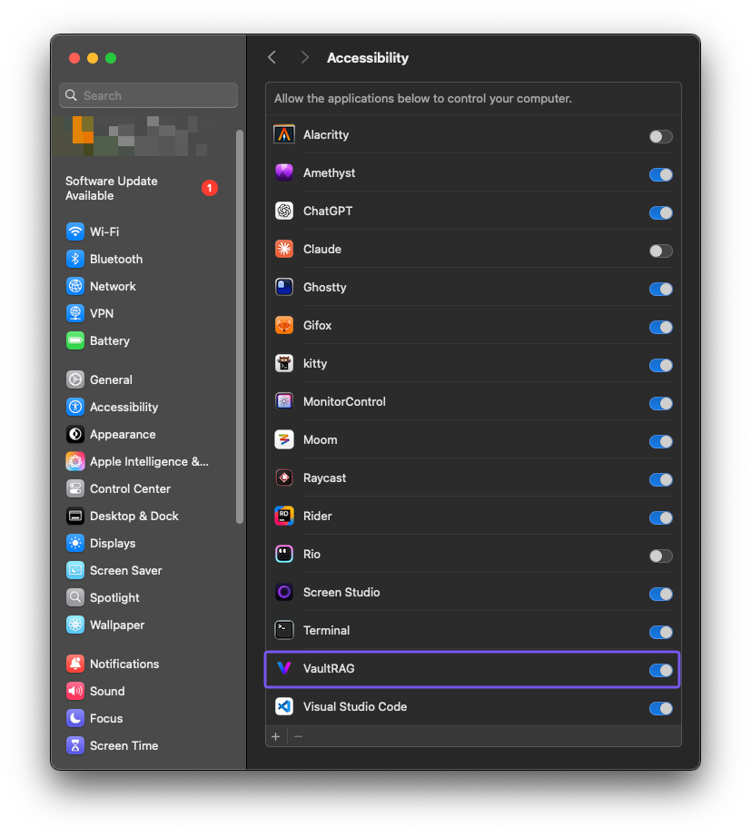This screenshot has height=837, width=751.
Task: Click the settings Search field
Action: pos(149,95)
